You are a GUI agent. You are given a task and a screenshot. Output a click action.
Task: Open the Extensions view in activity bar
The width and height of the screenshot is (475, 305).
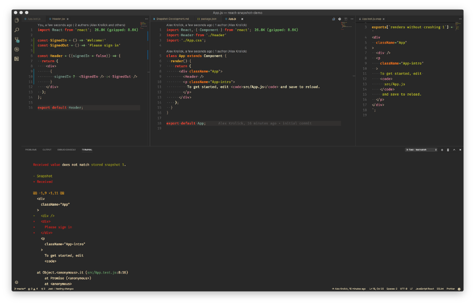click(17, 59)
